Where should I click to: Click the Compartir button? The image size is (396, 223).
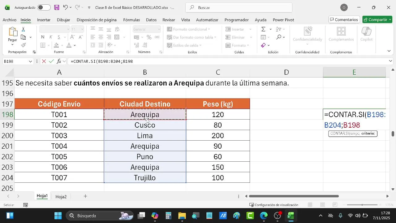377,20
